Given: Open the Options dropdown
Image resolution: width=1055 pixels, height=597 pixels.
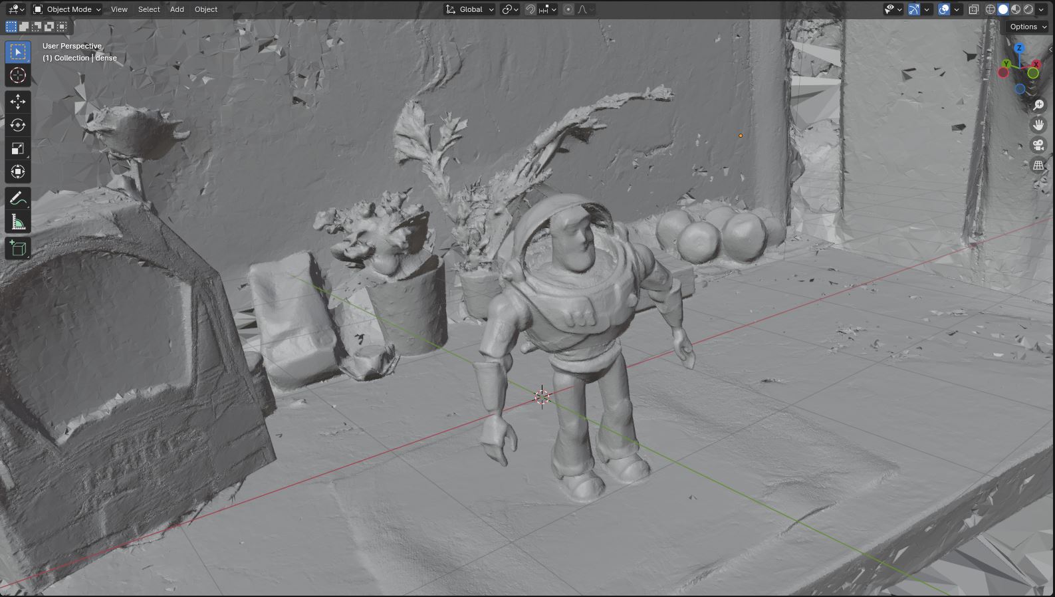Looking at the screenshot, I should pyautogui.click(x=1027, y=27).
